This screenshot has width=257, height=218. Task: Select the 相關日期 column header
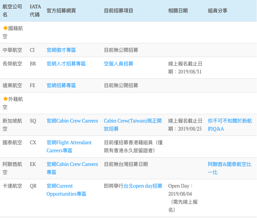coord(178,11)
